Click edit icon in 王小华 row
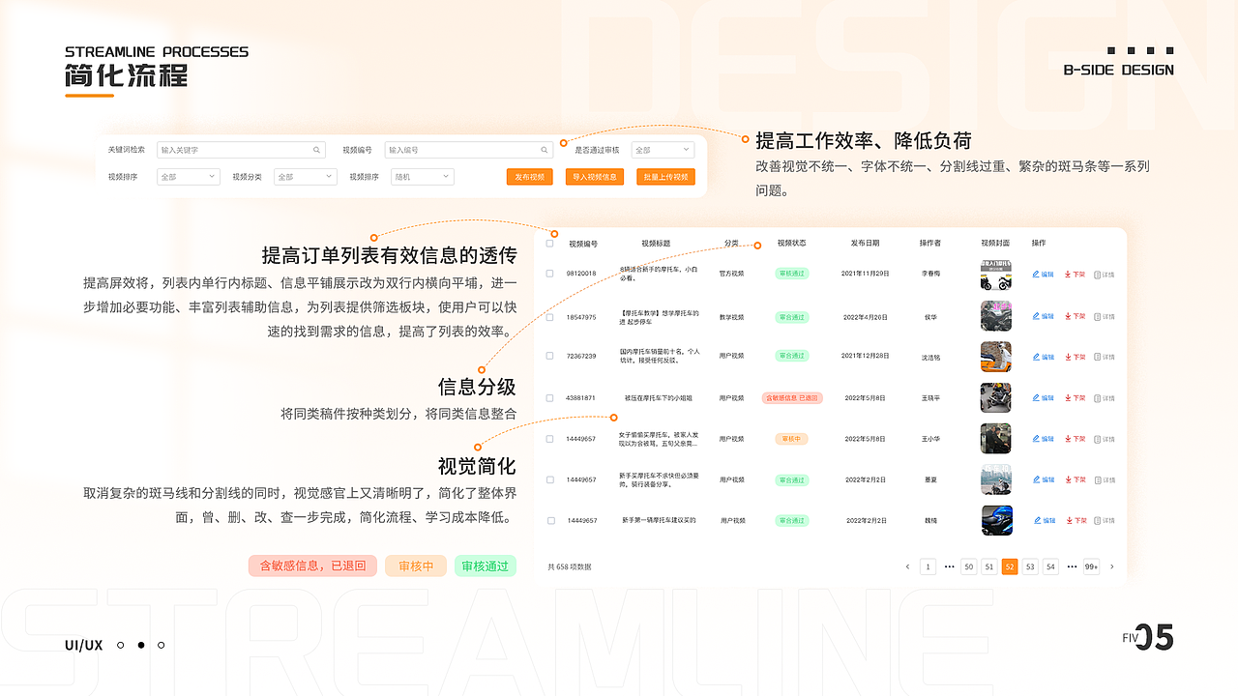The image size is (1238, 696). [x=1036, y=439]
